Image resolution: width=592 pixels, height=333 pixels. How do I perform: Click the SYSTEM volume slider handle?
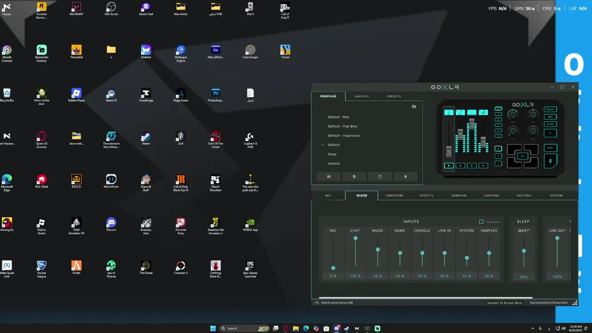coord(467,258)
